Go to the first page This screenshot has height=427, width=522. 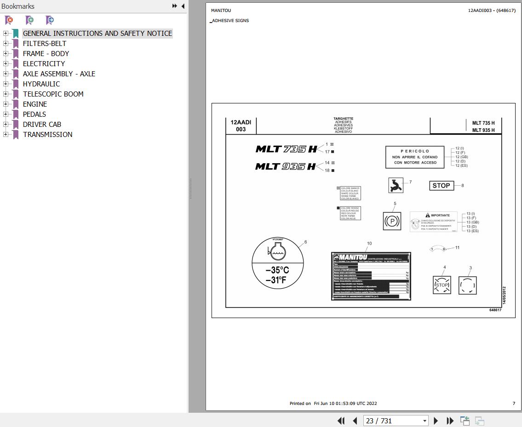click(341, 421)
